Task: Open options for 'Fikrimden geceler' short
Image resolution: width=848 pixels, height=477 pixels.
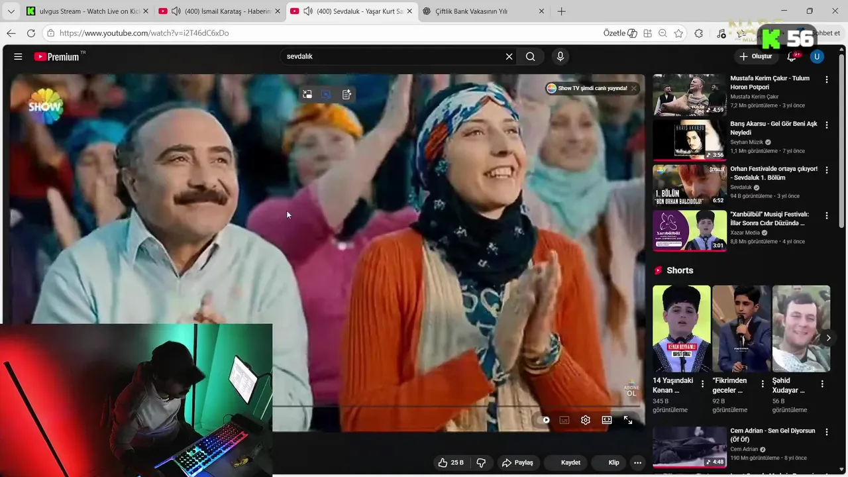Action: 762,384
